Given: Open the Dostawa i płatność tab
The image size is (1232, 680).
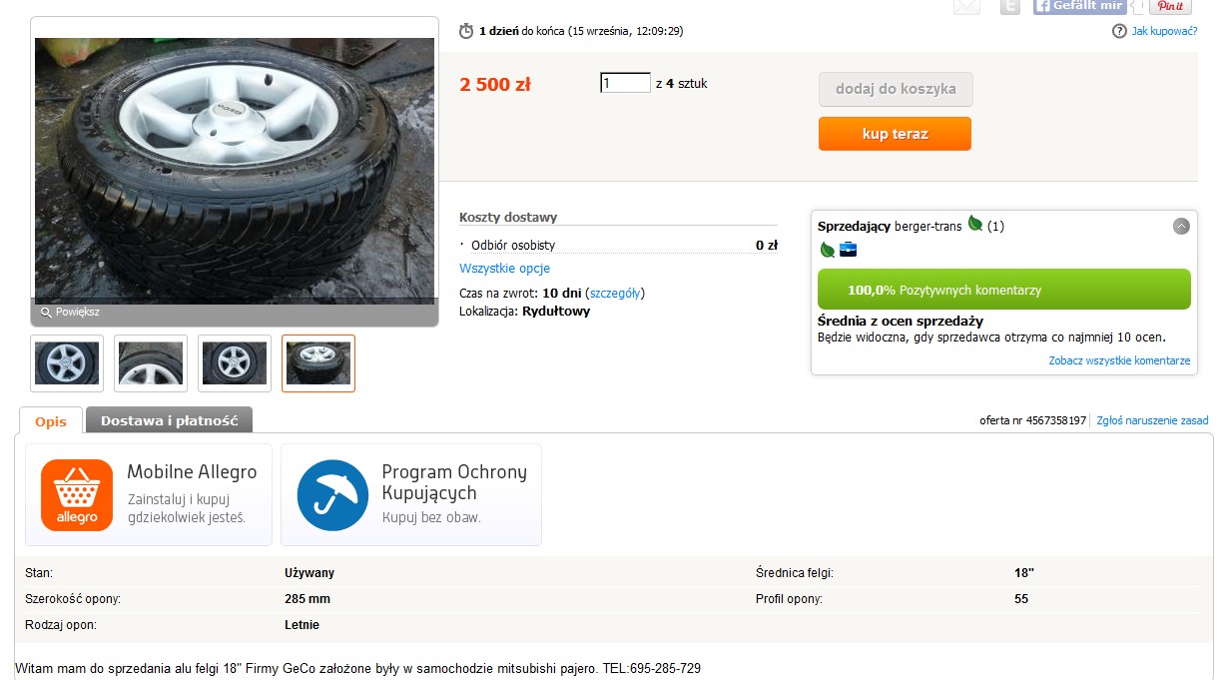Looking at the screenshot, I should [169, 420].
